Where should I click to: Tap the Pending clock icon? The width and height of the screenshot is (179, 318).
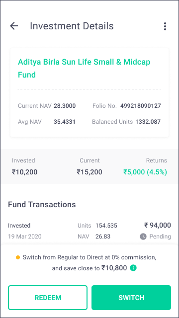click(x=143, y=237)
